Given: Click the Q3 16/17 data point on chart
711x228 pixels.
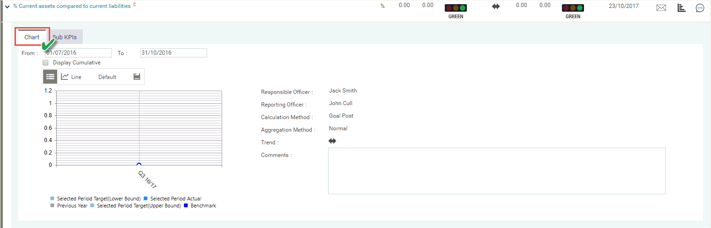Looking at the screenshot, I should 139,164.
